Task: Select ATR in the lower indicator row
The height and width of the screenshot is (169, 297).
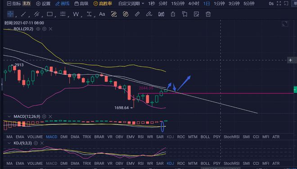Action: pos(276,163)
